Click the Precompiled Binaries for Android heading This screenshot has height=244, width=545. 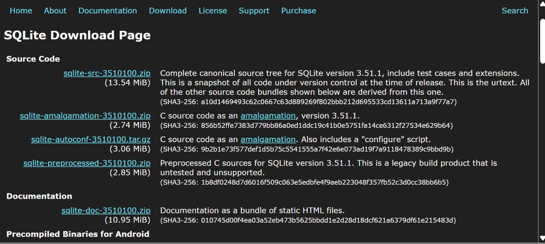78,234
